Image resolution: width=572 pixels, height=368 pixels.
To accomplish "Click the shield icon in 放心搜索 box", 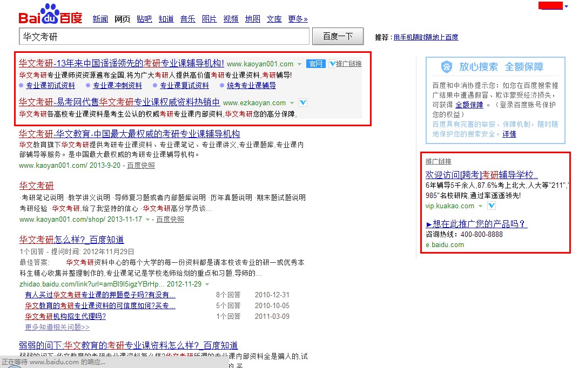I will (x=447, y=67).
